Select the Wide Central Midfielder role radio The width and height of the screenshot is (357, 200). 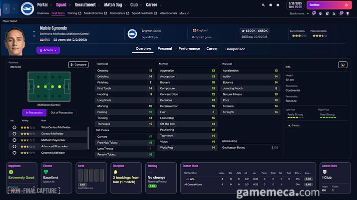pyautogui.click(x=14, y=127)
